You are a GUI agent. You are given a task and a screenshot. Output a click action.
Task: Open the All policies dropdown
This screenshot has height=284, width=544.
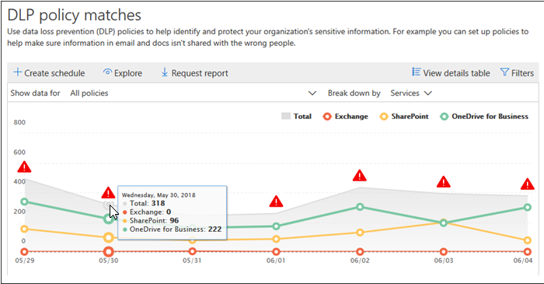(193, 93)
